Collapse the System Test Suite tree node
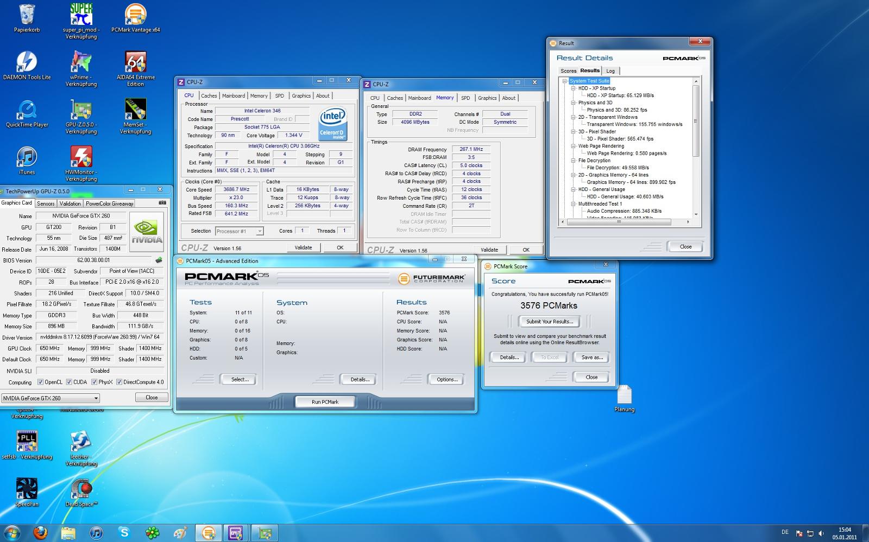Image resolution: width=869 pixels, height=542 pixels. click(x=564, y=81)
